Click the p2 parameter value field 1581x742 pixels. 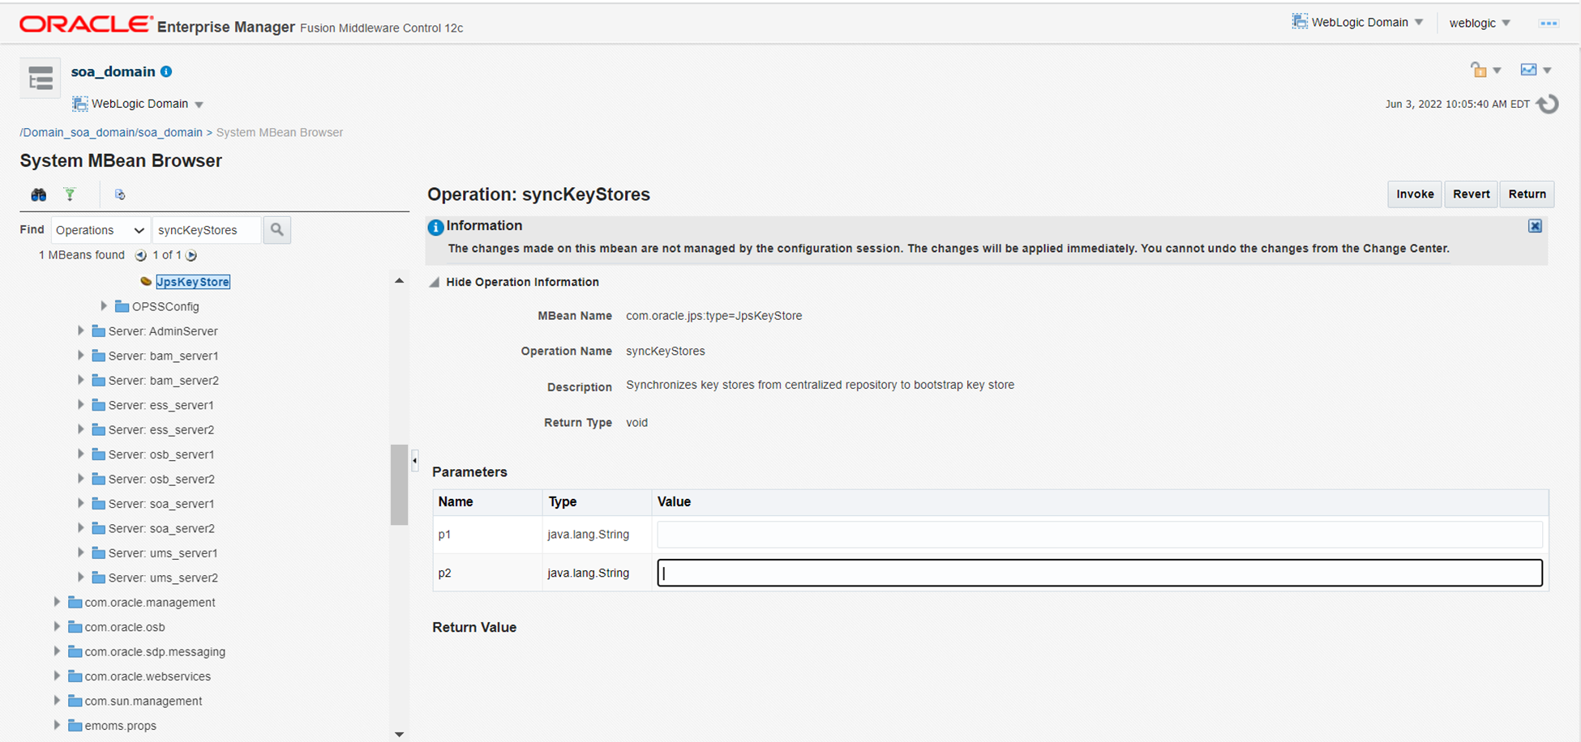pyautogui.click(x=1099, y=573)
